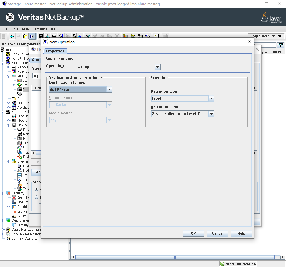
Task: Select the Activity Monitor tree icon
Action: (x=9, y=58)
